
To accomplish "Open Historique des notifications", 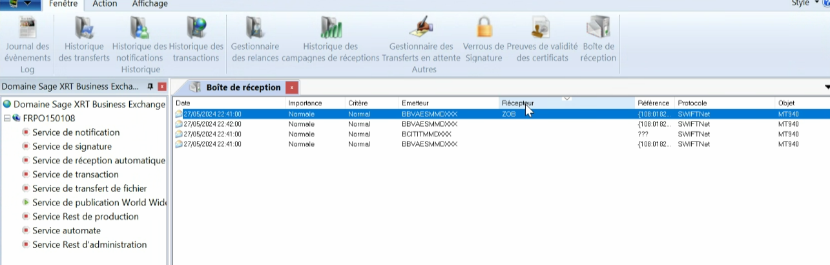I will [140, 29].
